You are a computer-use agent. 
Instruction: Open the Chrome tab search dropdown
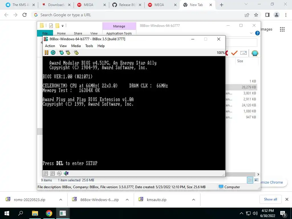coord(246,4)
